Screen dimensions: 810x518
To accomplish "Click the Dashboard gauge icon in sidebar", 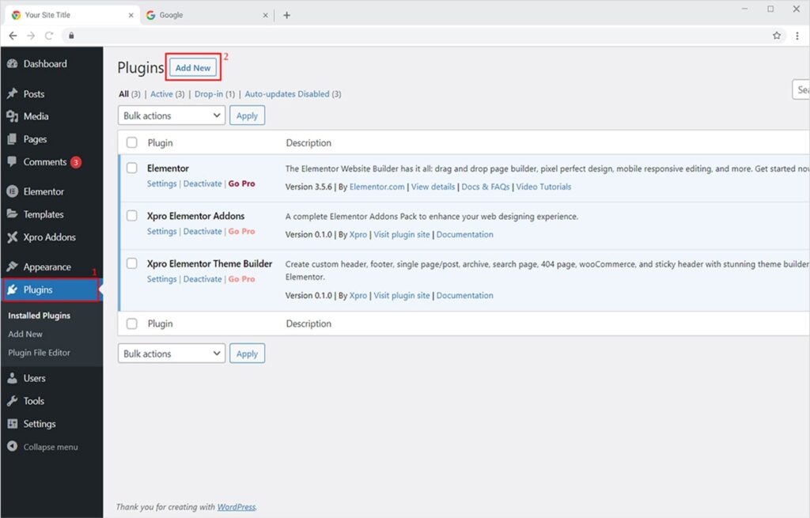I will [x=12, y=64].
